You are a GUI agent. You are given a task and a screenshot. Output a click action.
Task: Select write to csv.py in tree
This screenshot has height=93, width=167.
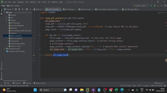pyautogui.click(x=15, y=46)
